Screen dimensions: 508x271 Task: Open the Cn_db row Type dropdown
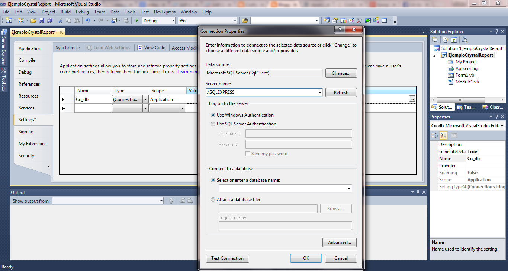coord(145,99)
